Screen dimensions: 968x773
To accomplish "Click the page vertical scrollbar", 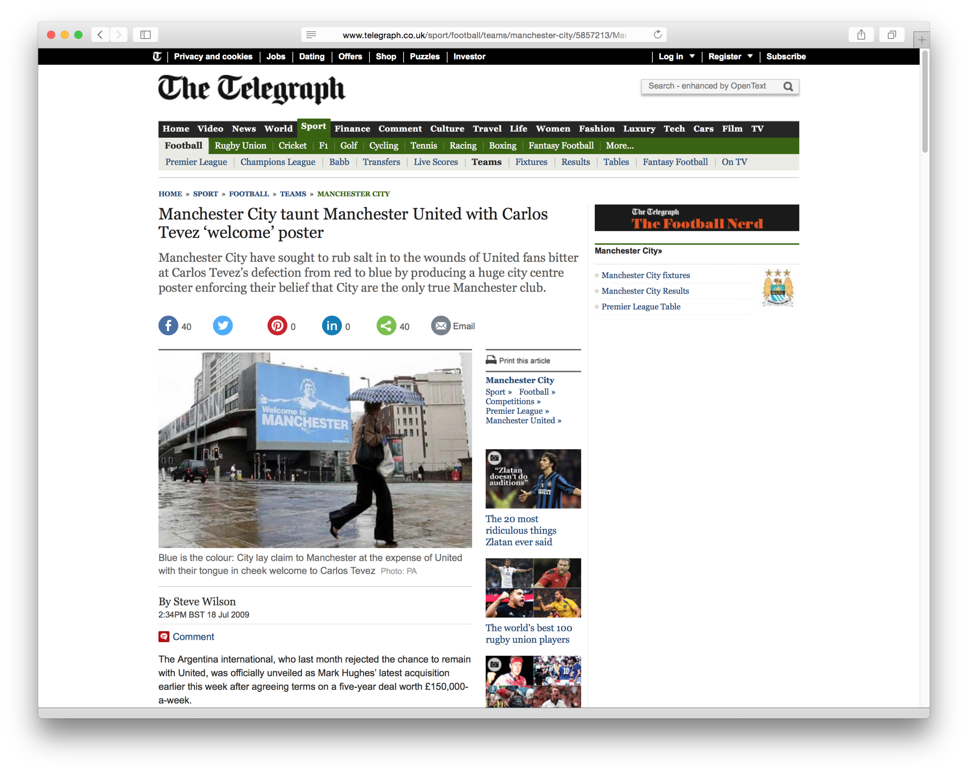I will tap(925, 101).
